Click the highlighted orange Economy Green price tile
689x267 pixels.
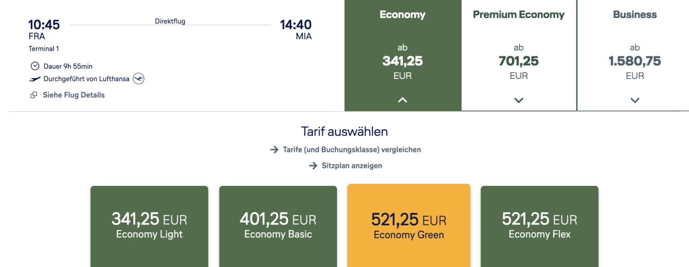click(408, 224)
